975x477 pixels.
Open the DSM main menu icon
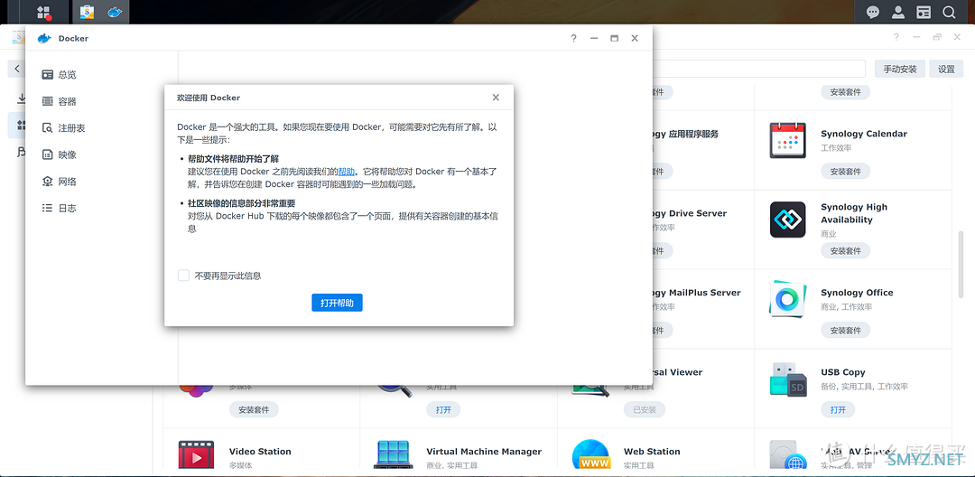(x=43, y=12)
